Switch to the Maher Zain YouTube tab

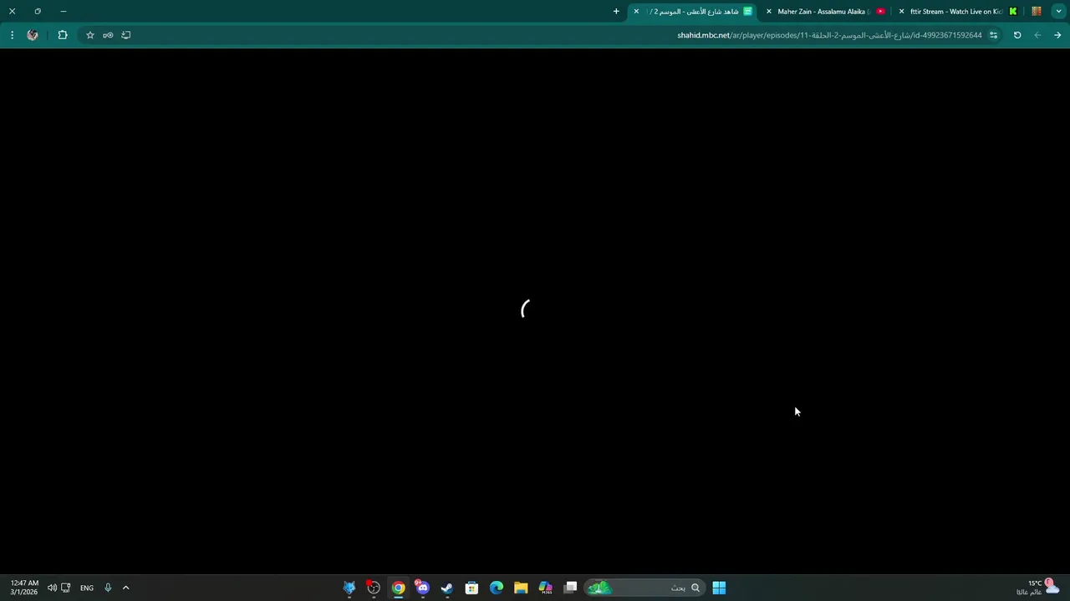pos(827,12)
